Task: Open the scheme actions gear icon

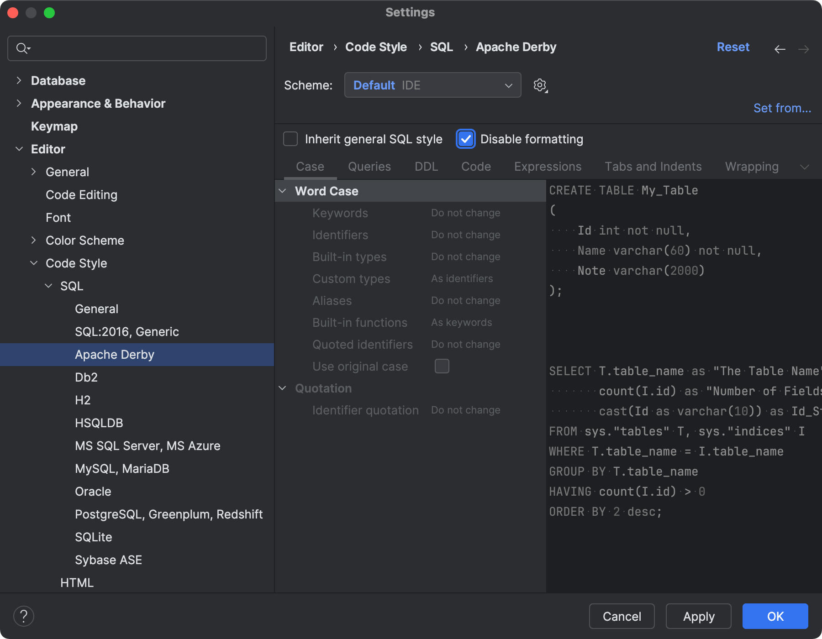Action: [540, 85]
